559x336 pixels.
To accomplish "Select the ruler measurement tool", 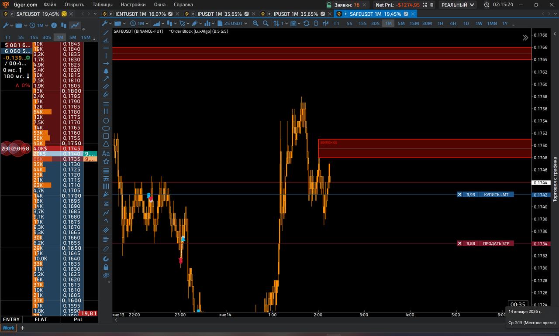I will pos(106,249).
